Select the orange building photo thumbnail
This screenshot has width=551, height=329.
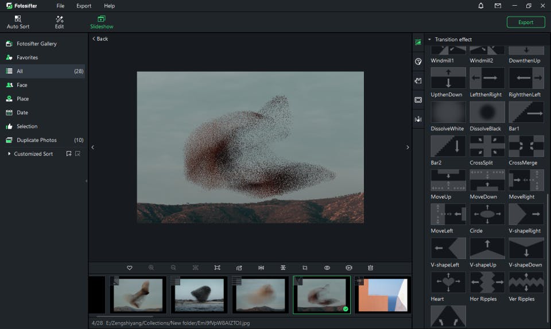[x=382, y=295]
